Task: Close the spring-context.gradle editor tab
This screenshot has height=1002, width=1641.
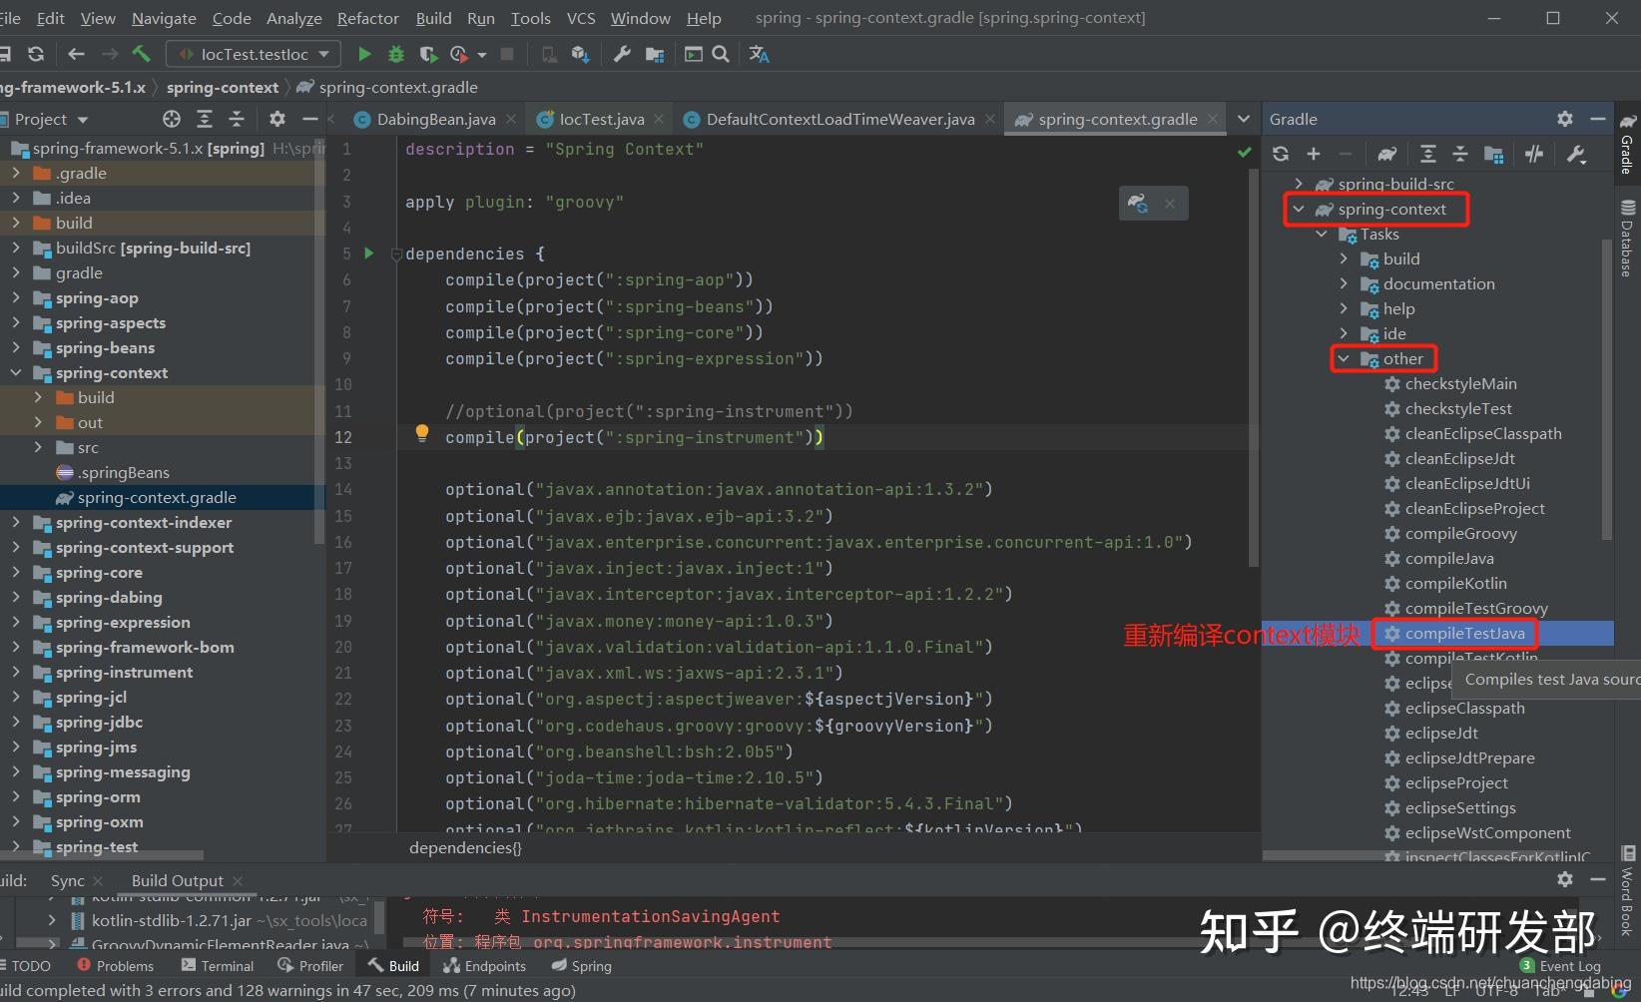Action: coord(1211,118)
